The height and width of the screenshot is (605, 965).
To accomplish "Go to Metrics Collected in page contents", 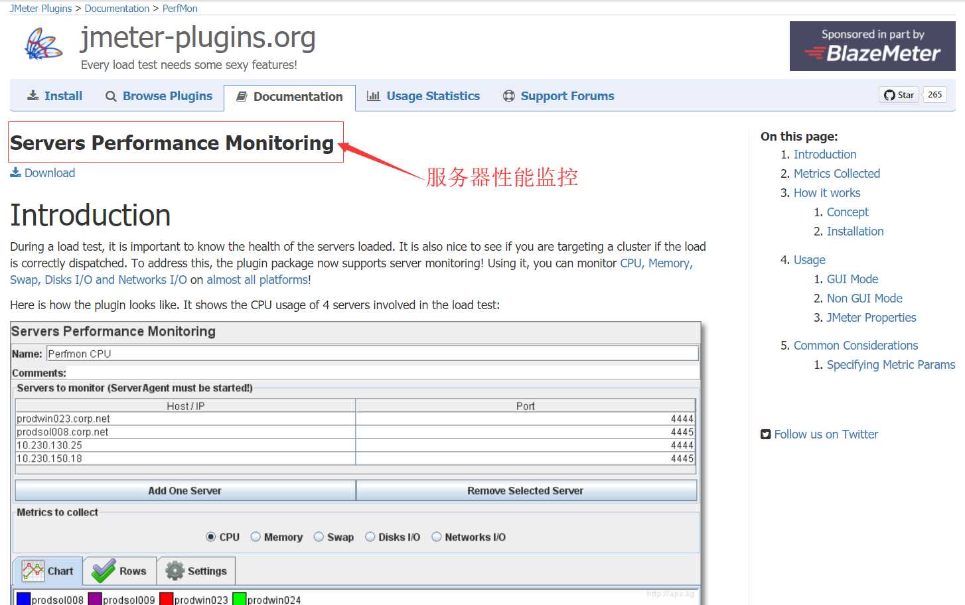I will point(837,174).
